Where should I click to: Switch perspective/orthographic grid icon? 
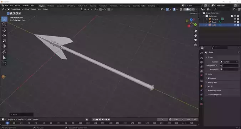click(195, 44)
